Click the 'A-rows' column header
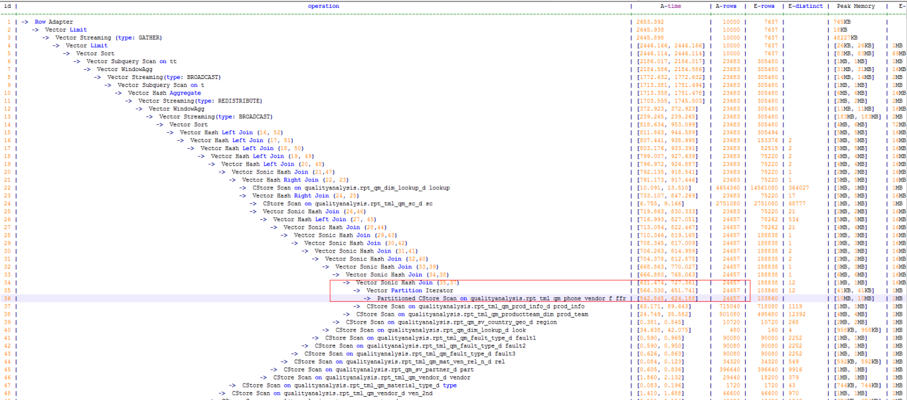Screen dimensions: 907x400 [726, 6]
